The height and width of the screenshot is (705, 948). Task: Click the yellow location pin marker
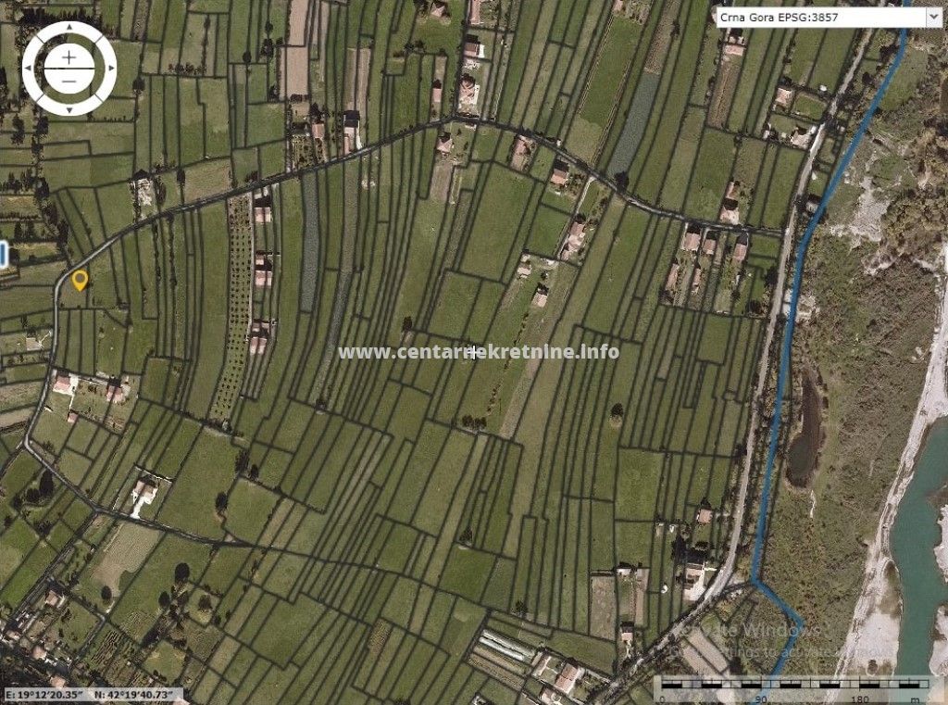tap(80, 279)
